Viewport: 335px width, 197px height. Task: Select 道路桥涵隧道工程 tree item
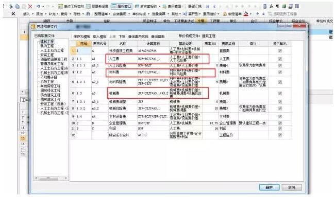coord(54,60)
